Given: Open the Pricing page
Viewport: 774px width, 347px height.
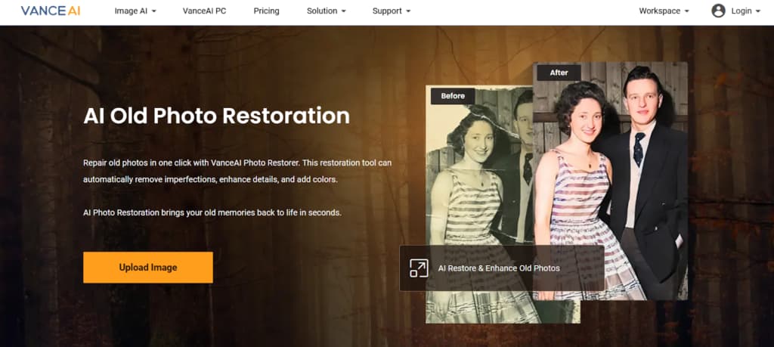Looking at the screenshot, I should point(267,11).
